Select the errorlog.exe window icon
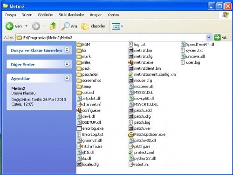Screen dimensions: 233x175 tap(79, 128)
